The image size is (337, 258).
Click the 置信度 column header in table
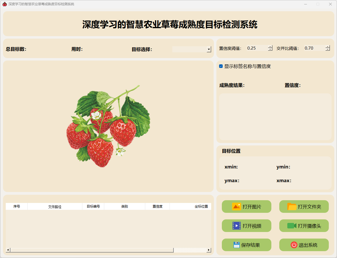pyautogui.click(x=157, y=207)
